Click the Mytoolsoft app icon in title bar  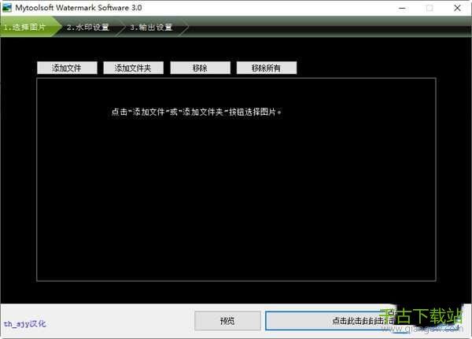(8, 8)
